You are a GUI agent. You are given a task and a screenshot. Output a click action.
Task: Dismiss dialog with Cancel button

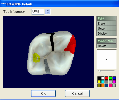77,93
